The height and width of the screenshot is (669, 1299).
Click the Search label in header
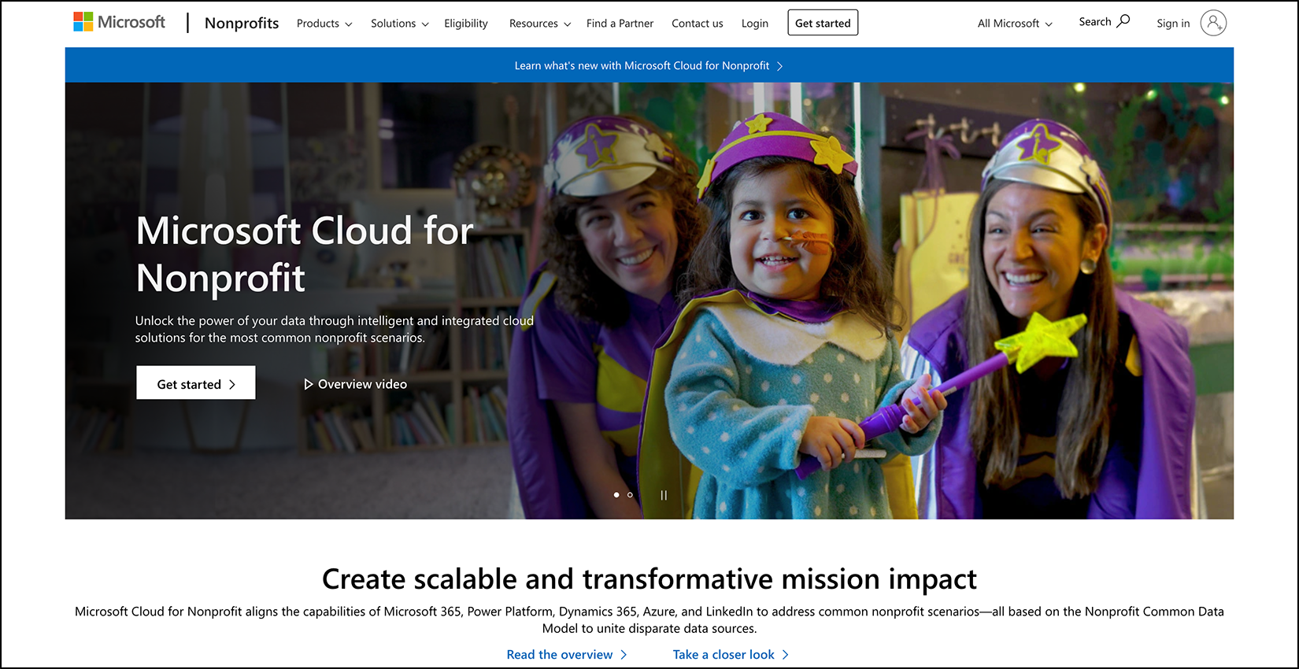[1095, 22]
